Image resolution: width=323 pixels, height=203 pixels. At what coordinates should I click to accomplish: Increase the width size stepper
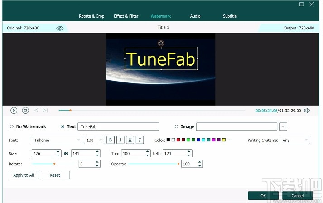58,151
